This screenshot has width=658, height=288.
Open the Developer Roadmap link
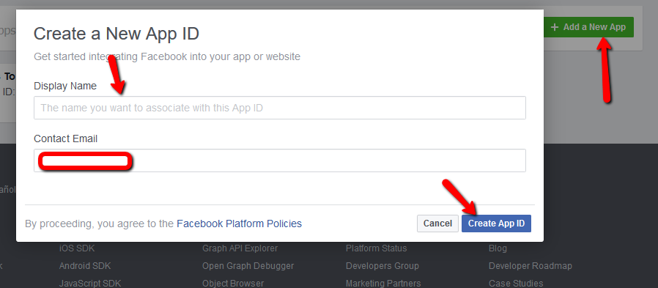point(531,266)
